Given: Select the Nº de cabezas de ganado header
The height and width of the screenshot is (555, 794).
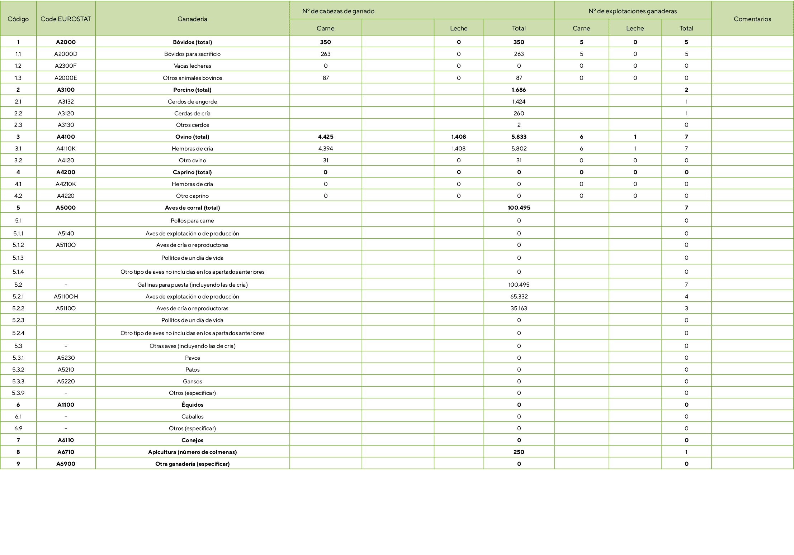Looking at the screenshot, I should point(338,11).
